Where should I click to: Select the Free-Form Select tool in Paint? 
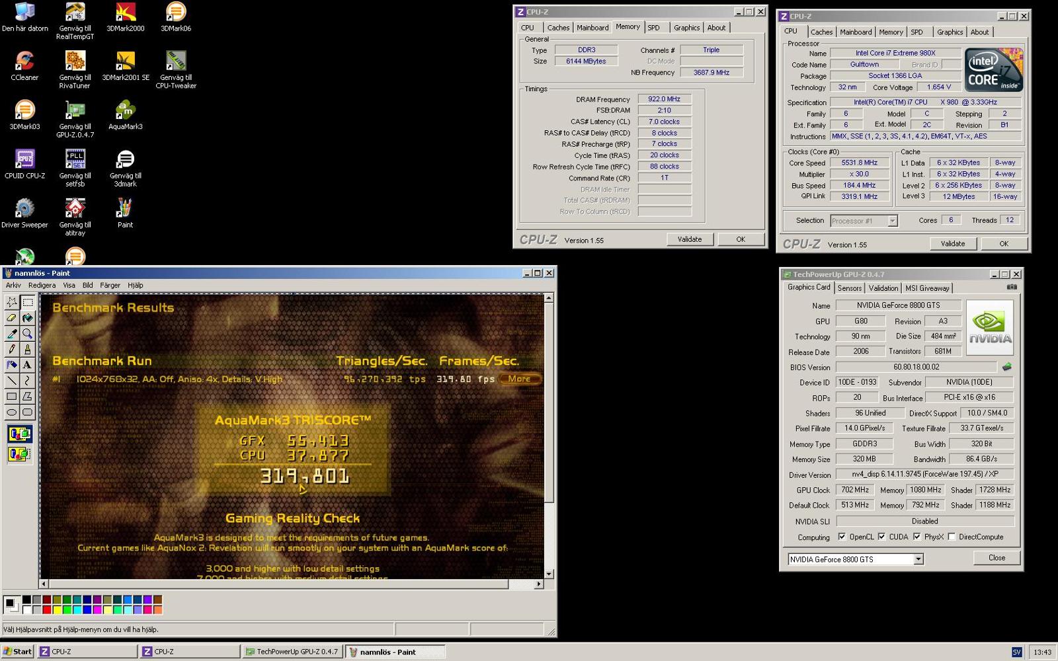12,302
